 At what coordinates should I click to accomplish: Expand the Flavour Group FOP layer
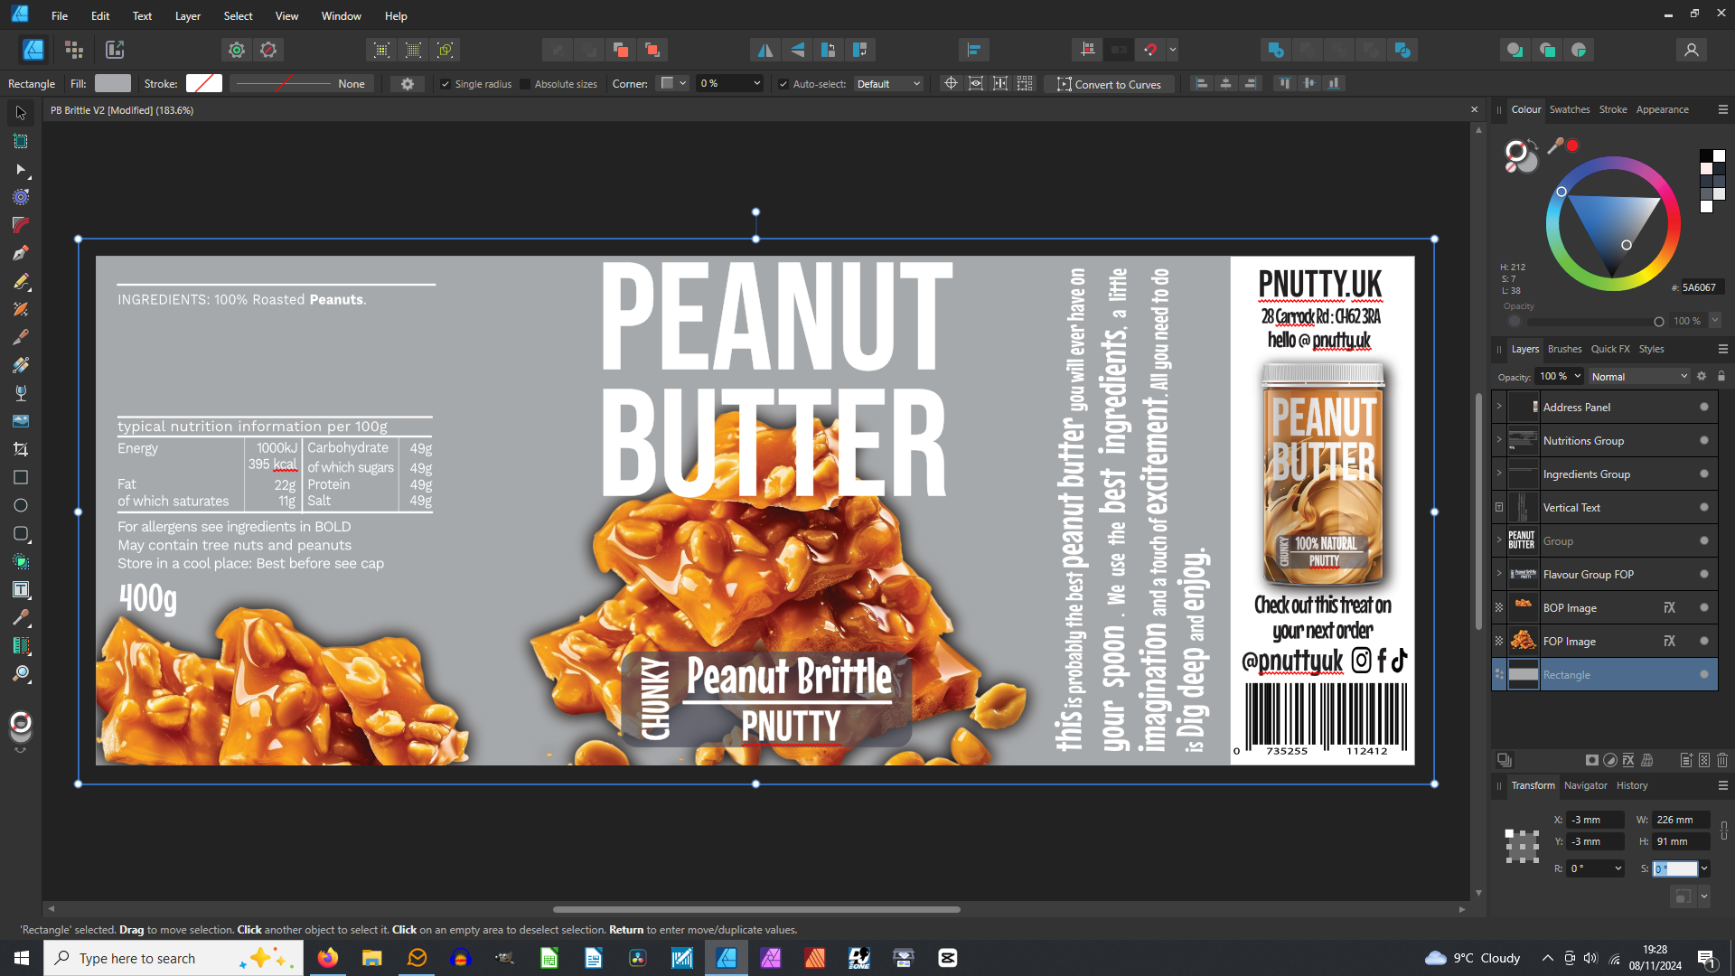pos(1499,574)
